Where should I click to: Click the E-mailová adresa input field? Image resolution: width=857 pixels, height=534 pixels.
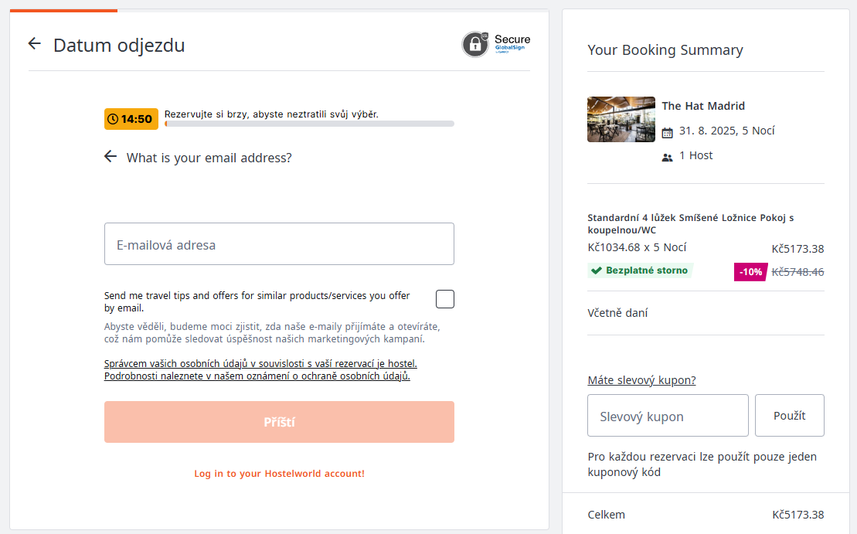coord(279,244)
